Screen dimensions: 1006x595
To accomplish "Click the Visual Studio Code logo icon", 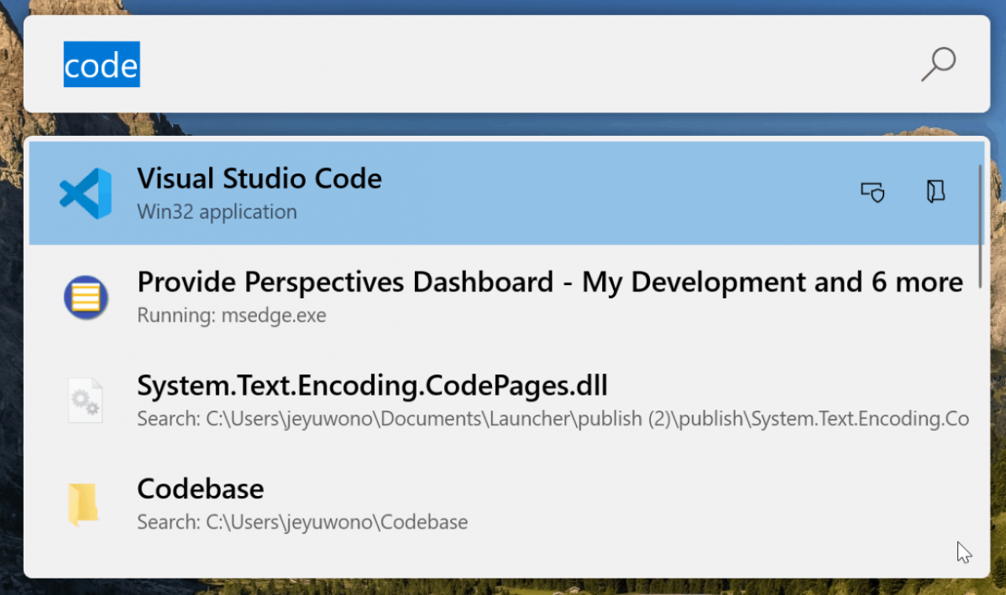I will coord(86,193).
